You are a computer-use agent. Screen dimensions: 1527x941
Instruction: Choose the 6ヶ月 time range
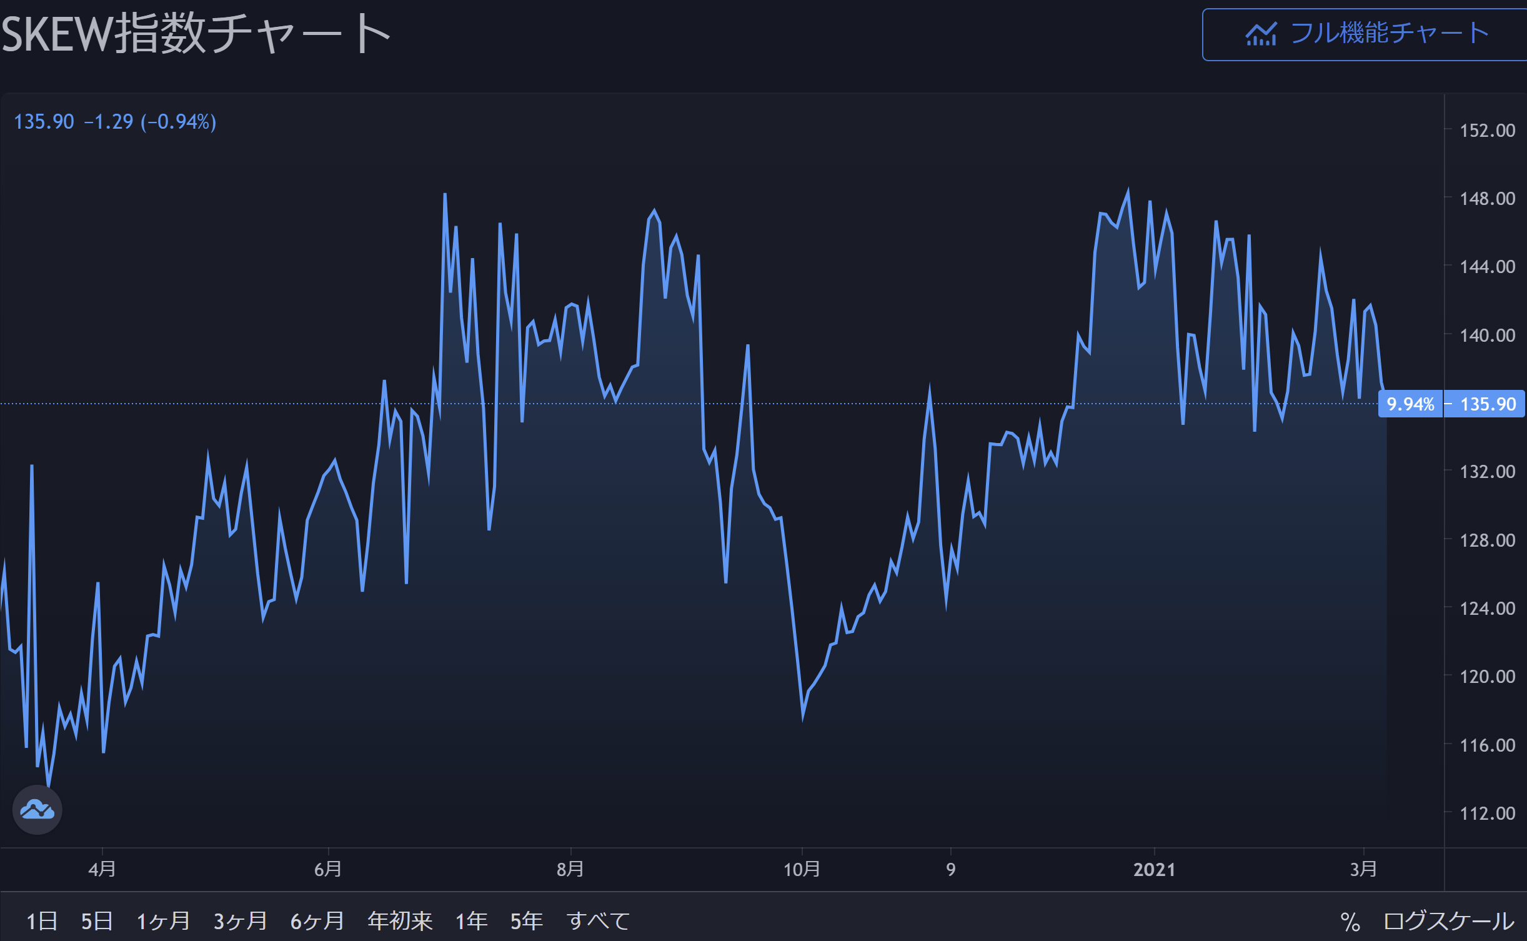(x=317, y=921)
